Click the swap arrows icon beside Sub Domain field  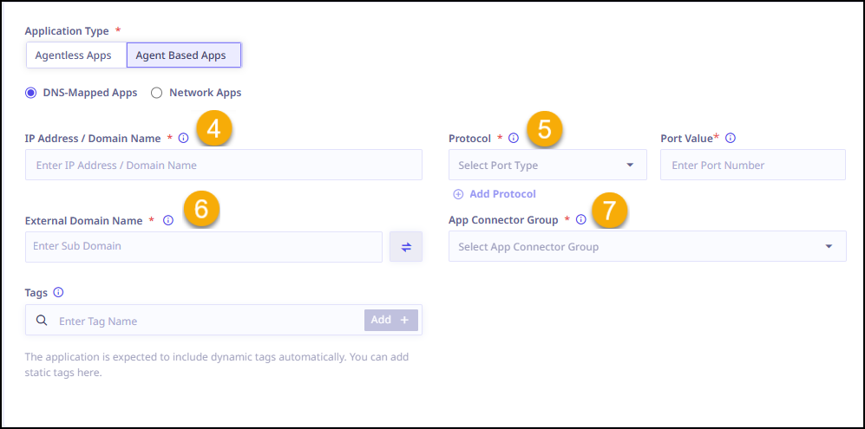point(406,247)
